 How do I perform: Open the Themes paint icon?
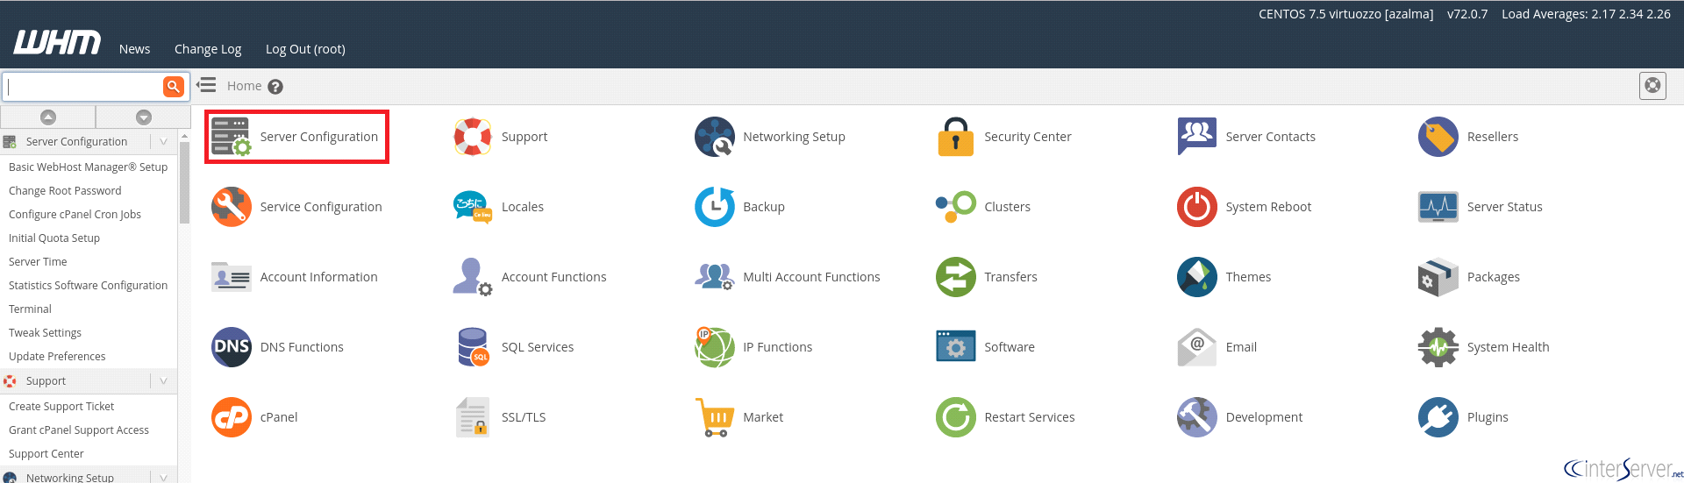pos(1197,277)
